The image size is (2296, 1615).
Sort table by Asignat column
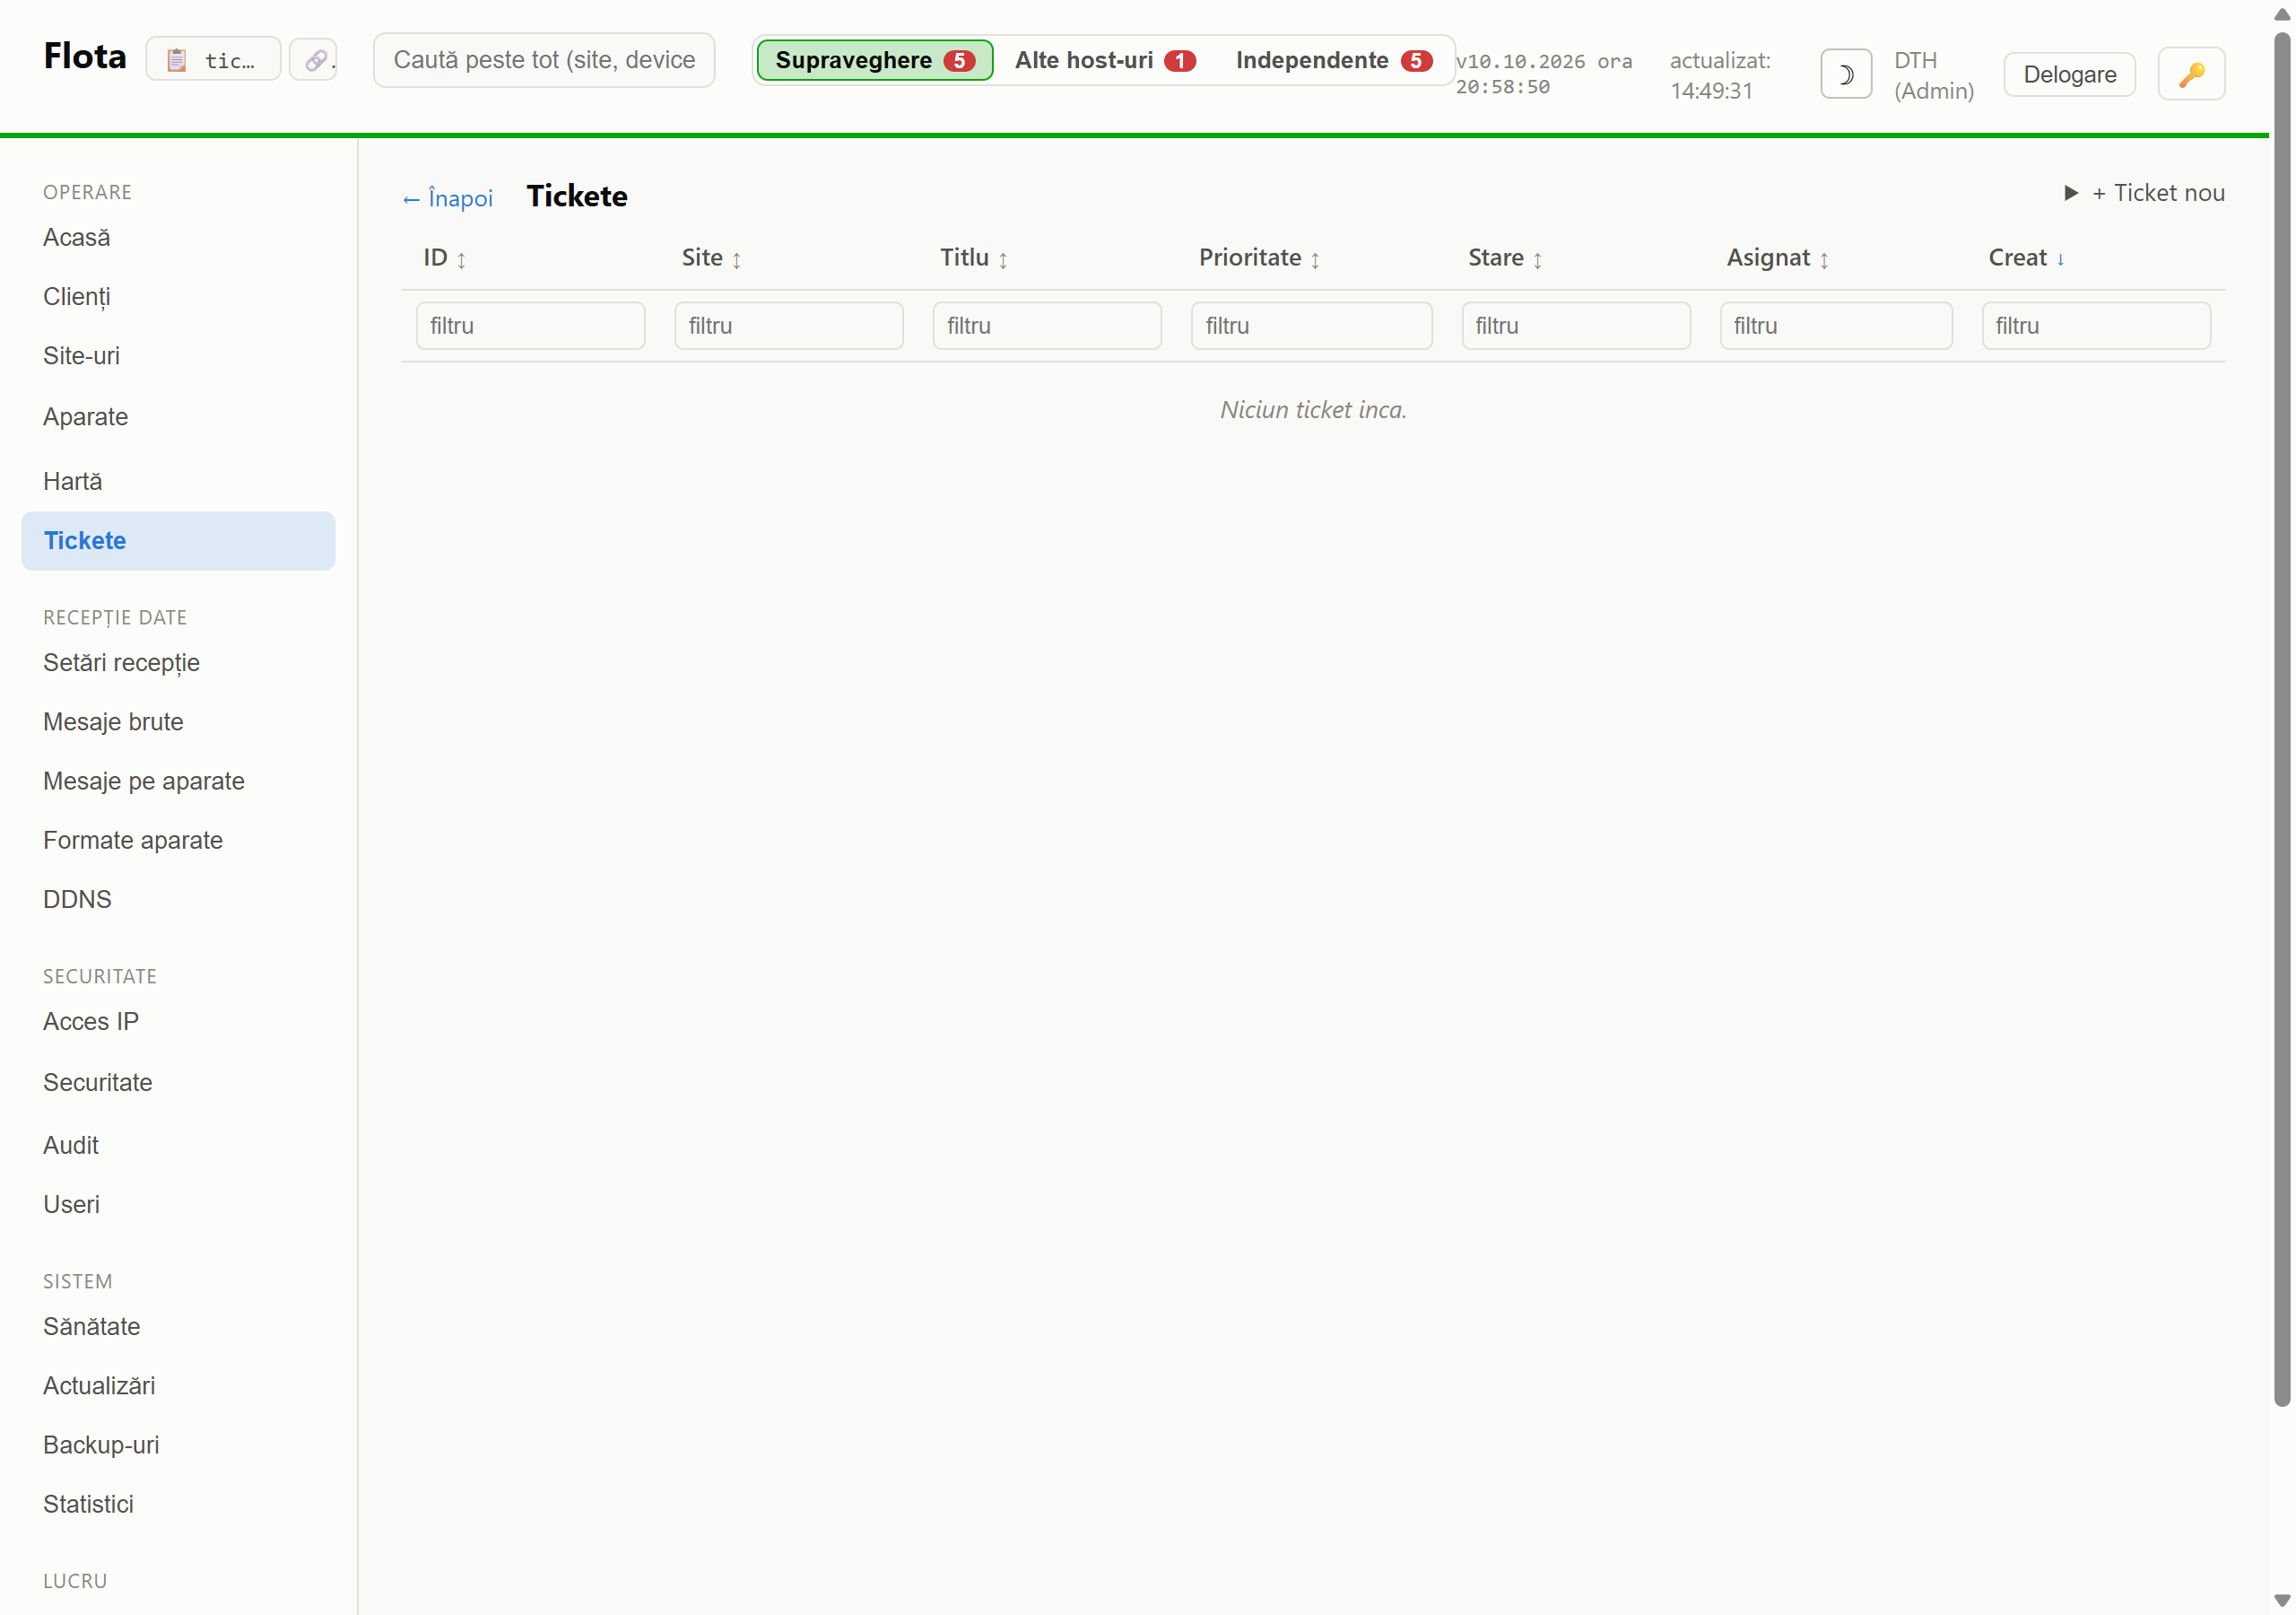pyautogui.click(x=1778, y=258)
